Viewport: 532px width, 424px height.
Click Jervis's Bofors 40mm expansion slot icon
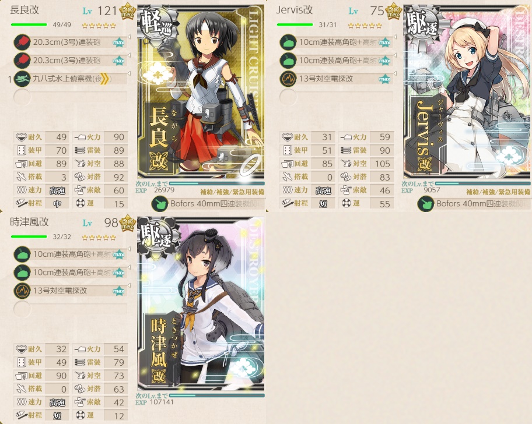click(425, 204)
